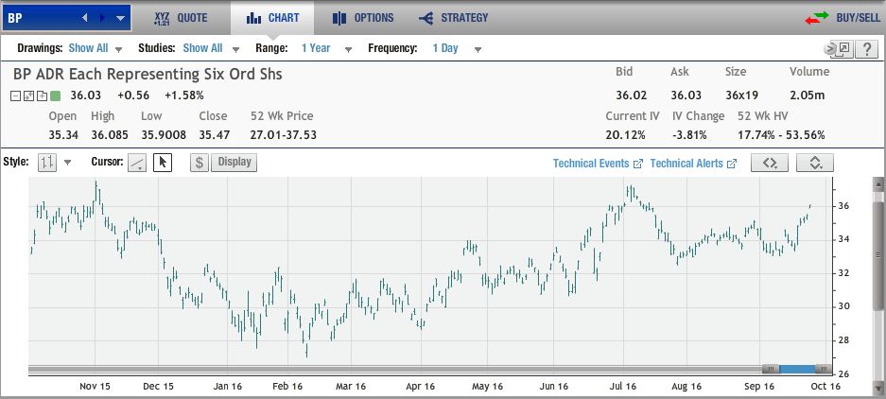Click the Open price 35.34
This screenshot has width=886, height=399.
coord(63,135)
